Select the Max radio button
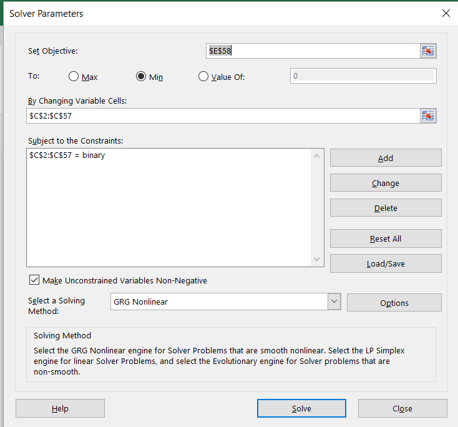Screen dimensions: 458x427 click(74, 77)
